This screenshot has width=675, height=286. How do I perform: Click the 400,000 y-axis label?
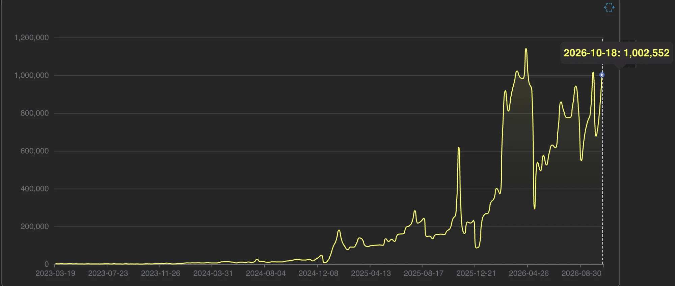click(34, 189)
